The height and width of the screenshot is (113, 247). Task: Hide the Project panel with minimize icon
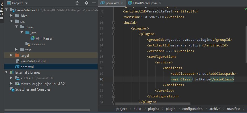pyautogui.click(x=94, y=3)
